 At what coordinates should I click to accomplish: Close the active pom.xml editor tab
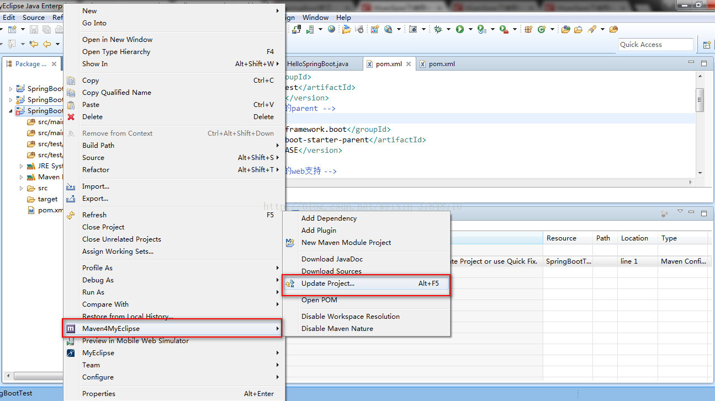[x=409, y=64]
